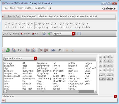Image resolution: width=119 pixels, height=104 pixels.
Task: Select the idc radio button
Action: pos(20,27)
